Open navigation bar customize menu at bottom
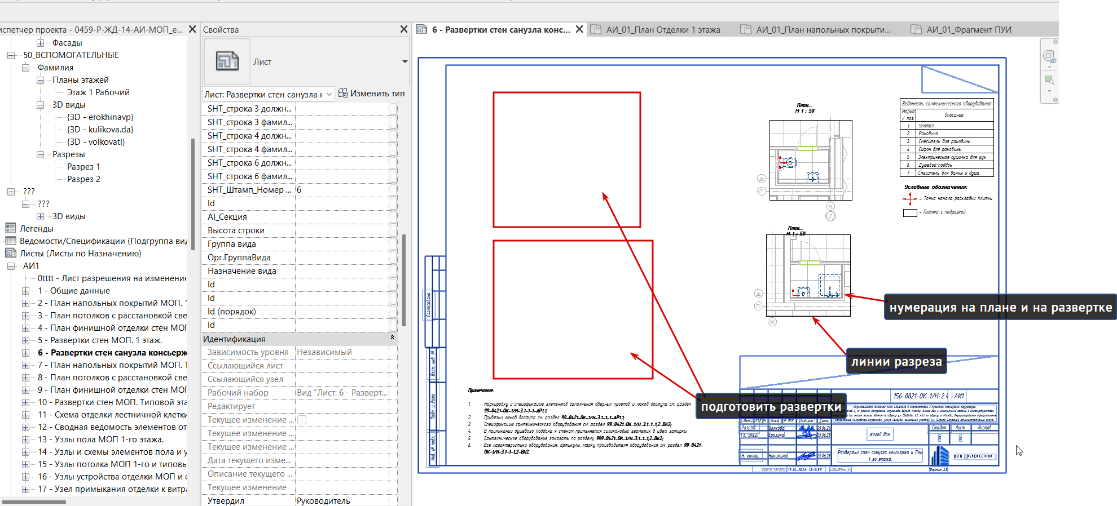This screenshot has height=506, width=1117. pyautogui.click(x=1056, y=100)
